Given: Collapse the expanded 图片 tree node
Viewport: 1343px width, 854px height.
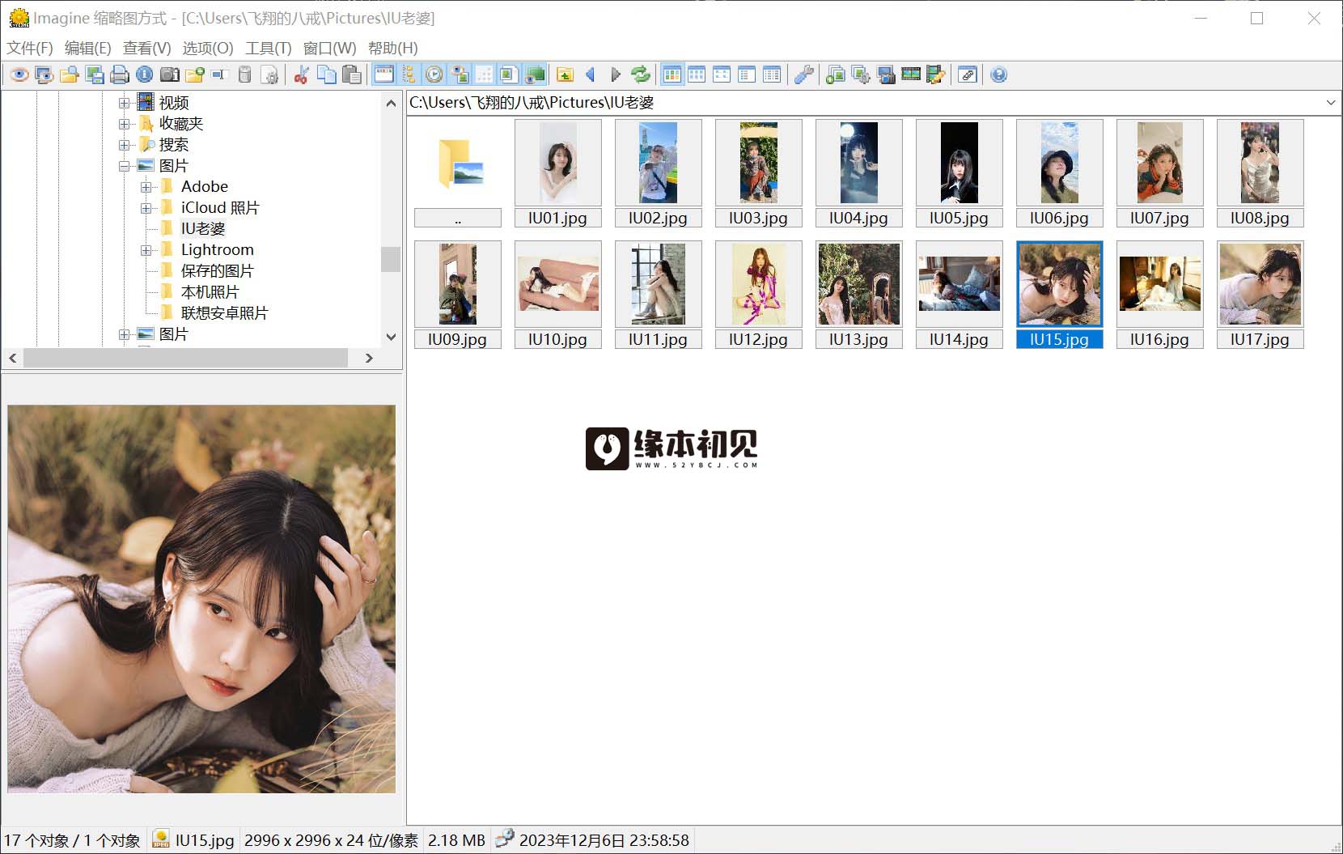Looking at the screenshot, I should (125, 166).
